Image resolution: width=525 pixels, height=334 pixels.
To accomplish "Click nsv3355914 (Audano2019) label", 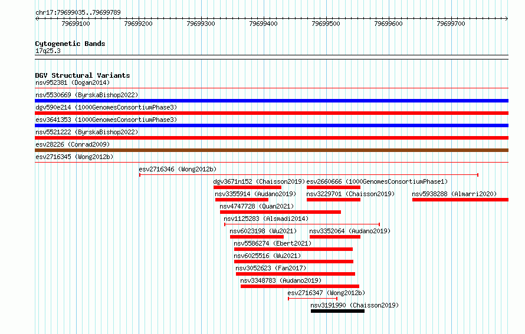I will click(255, 194).
